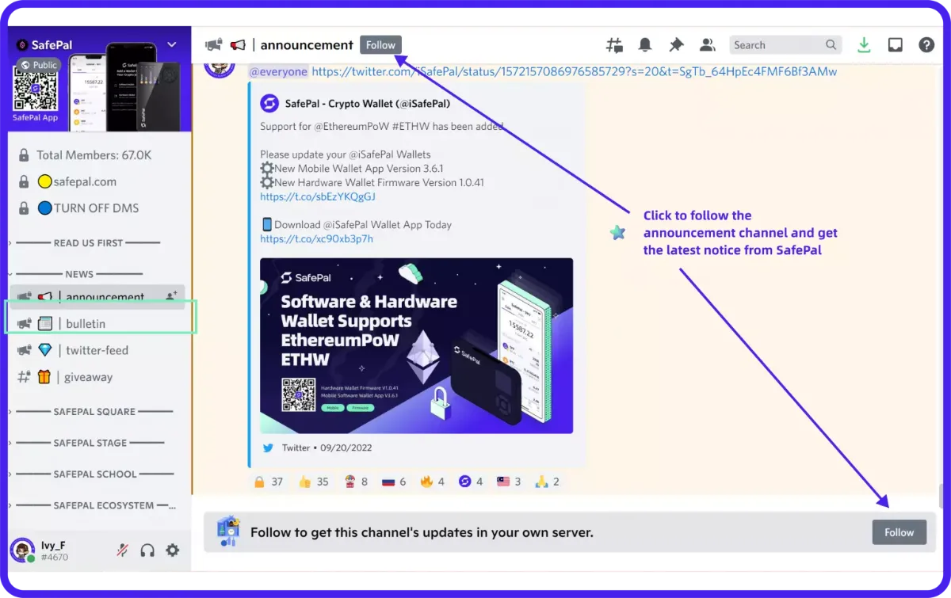The image size is (951, 598).
Task: Click the green download apps icon
Action: pos(864,45)
